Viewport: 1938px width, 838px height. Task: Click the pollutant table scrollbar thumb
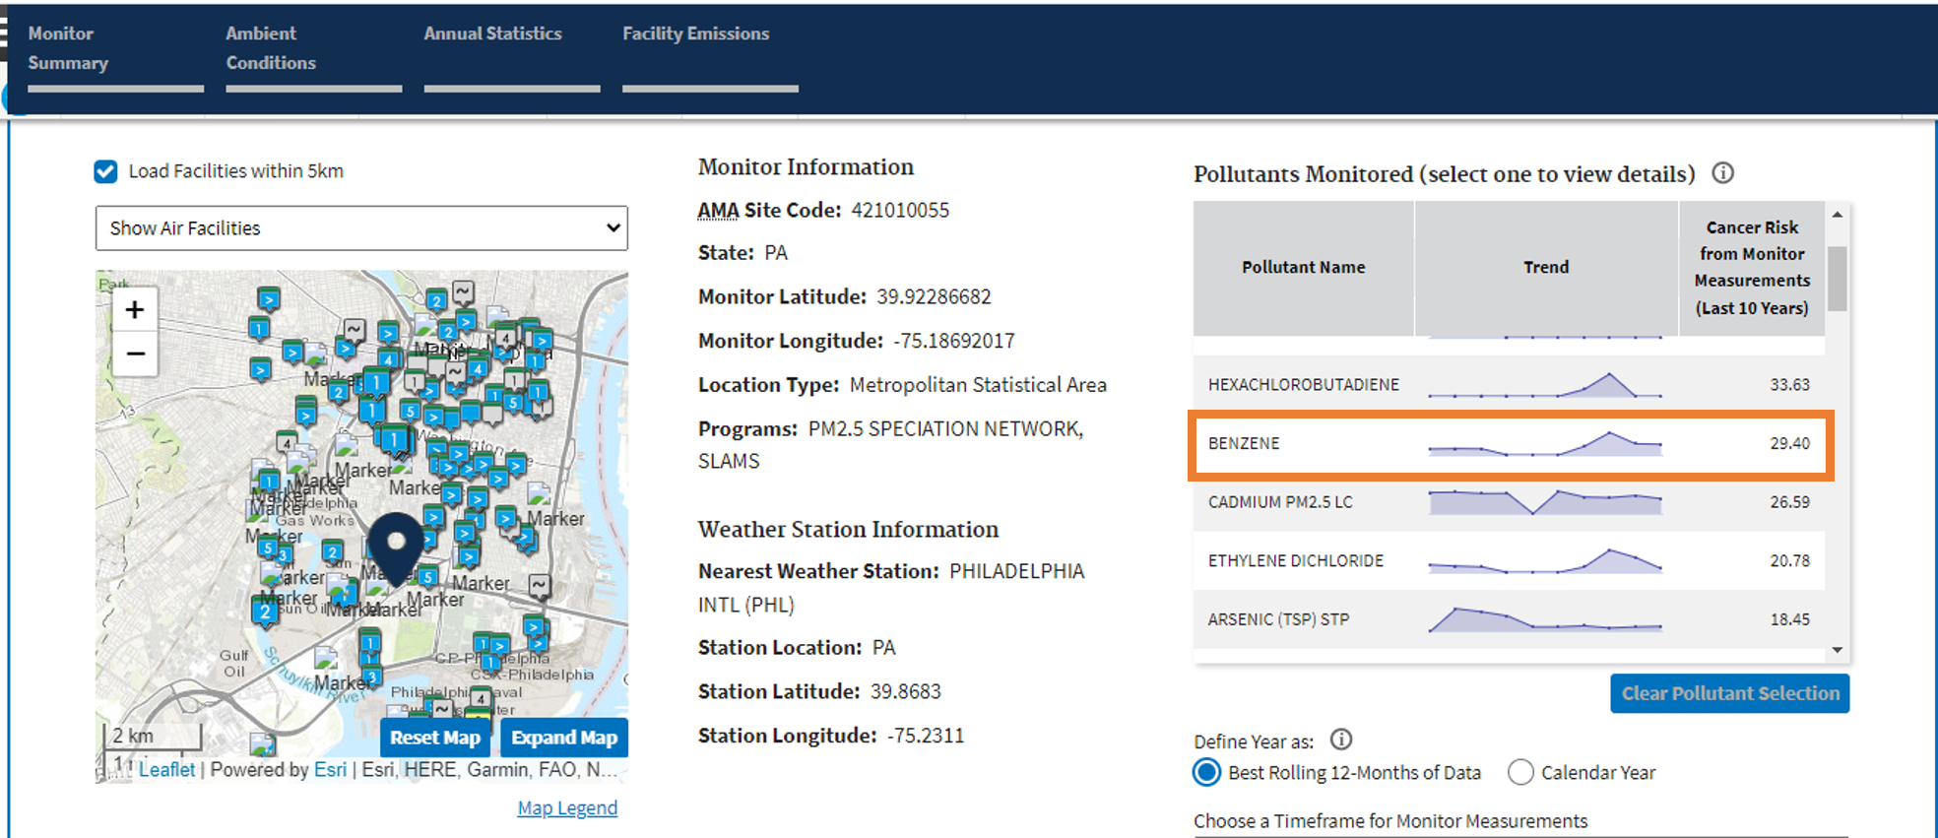point(1838,278)
